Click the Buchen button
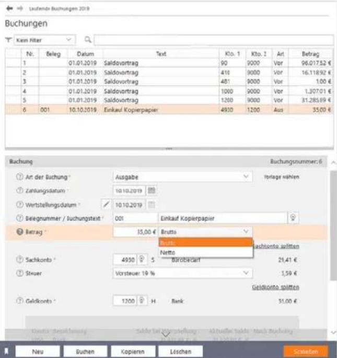The height and width of the screenshot is (358, 337). [85, 351]
